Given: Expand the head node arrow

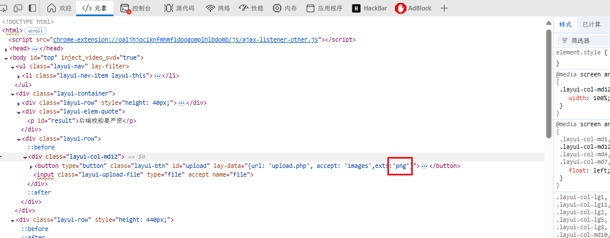Looking at the screenshot, I should click(6, 49).
